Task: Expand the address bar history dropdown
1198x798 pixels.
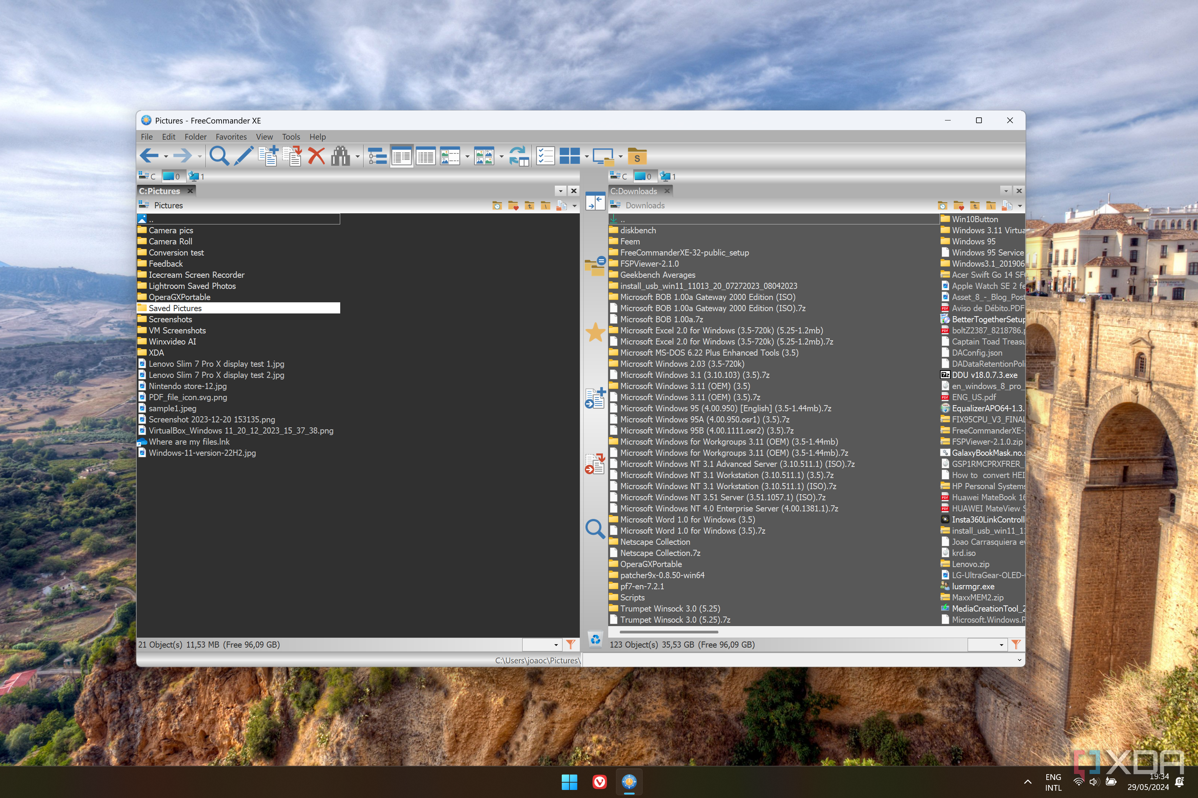Action: [1019, 660]
